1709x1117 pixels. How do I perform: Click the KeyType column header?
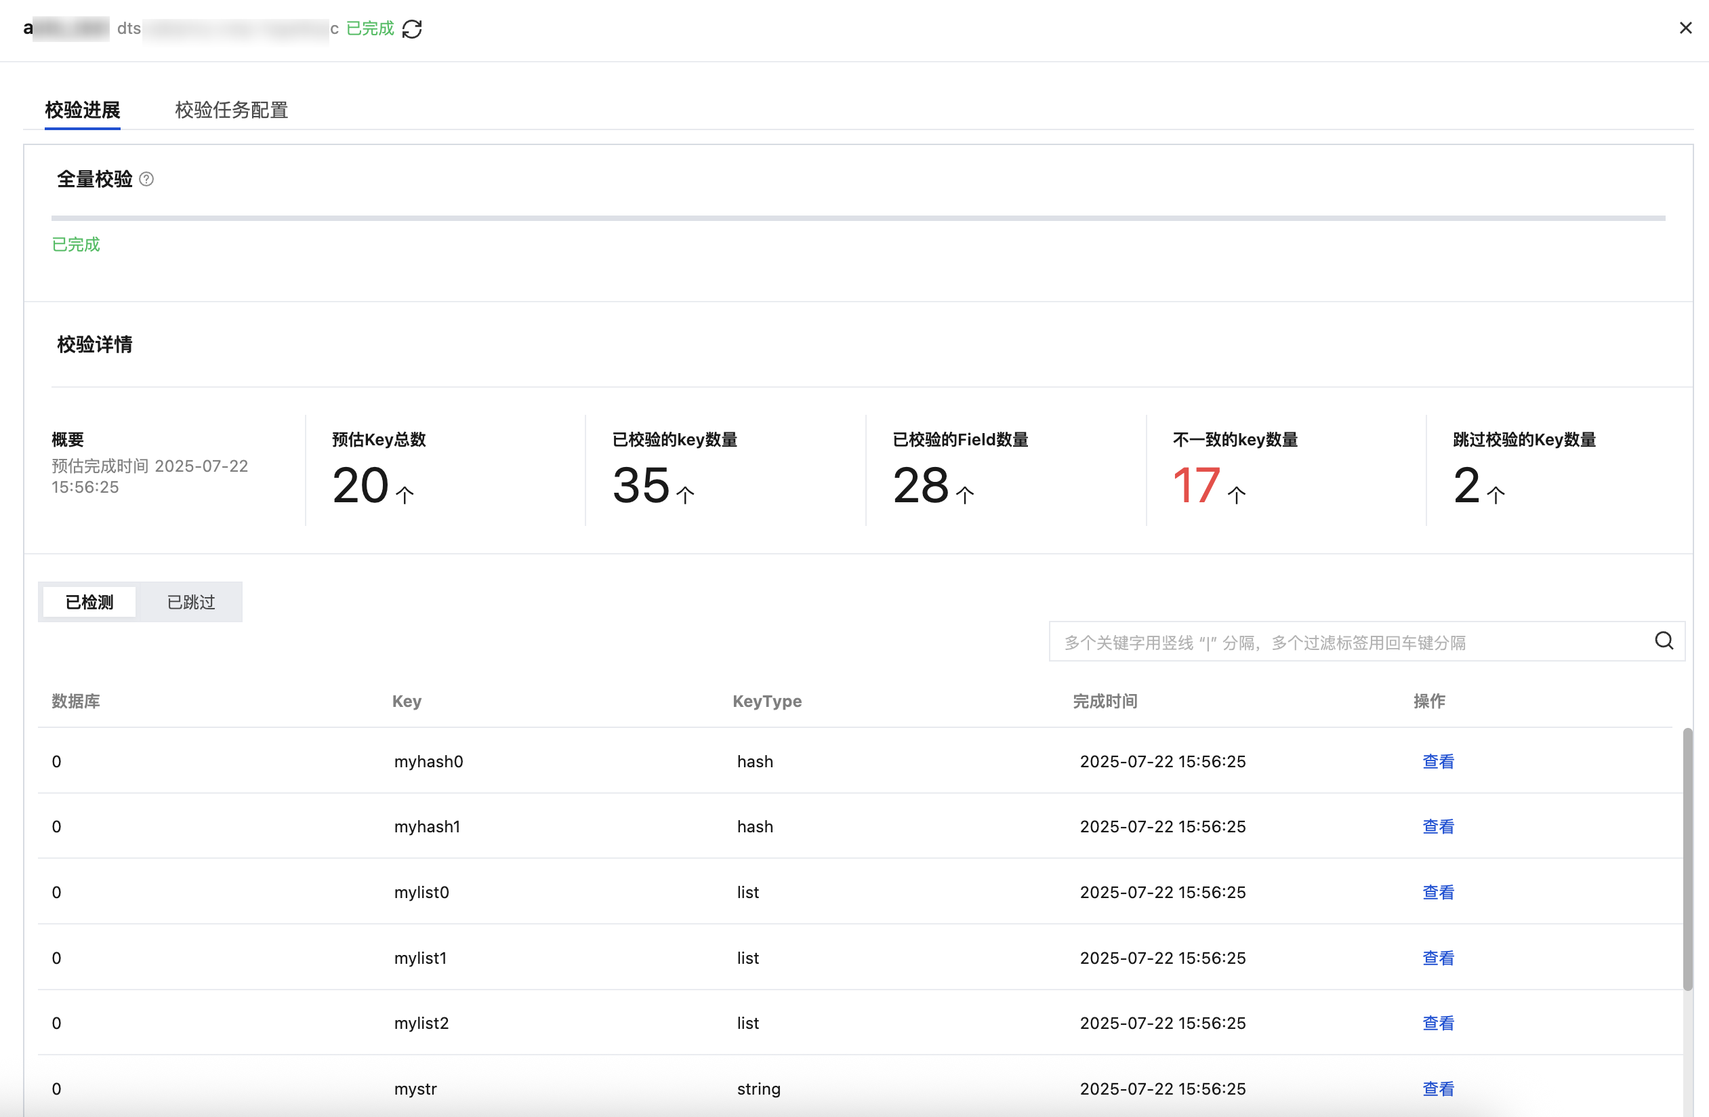[767, 701]
